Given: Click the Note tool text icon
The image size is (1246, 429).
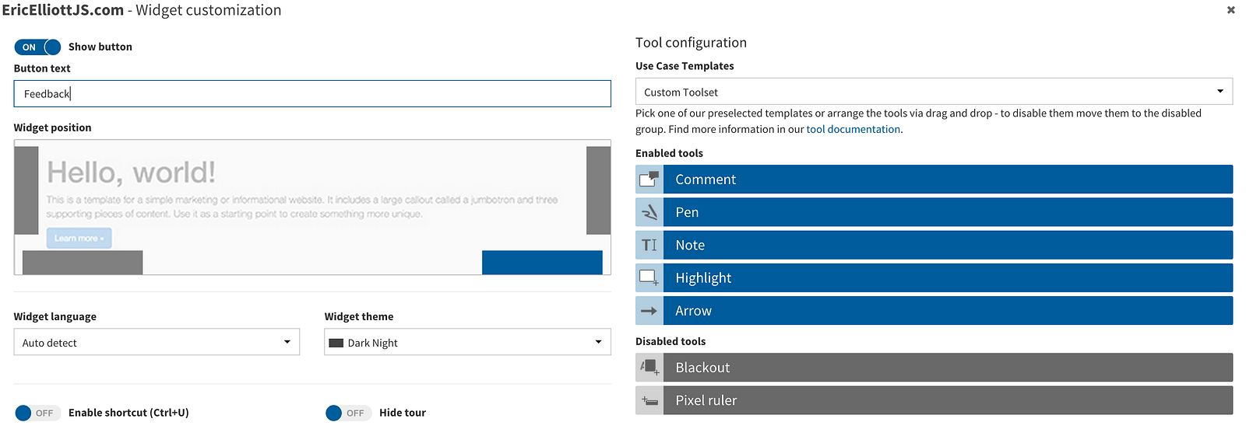Looking at the screenshot, I should [649, 245].
